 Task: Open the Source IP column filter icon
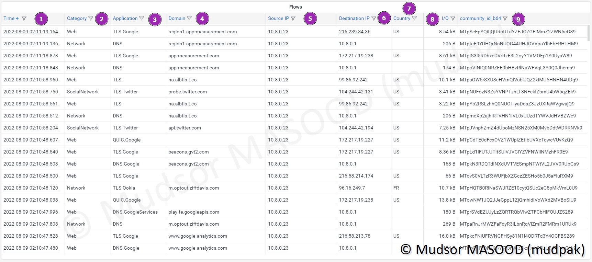coord(293,18)
